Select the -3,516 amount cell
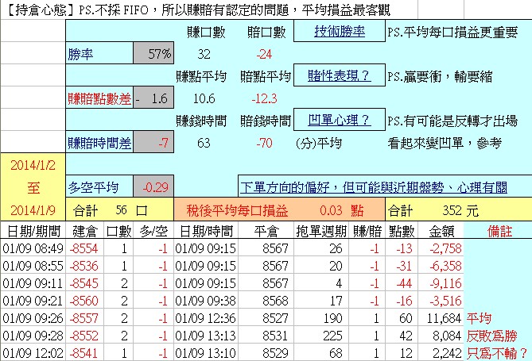The image size is (532, 361). [441, 301]
